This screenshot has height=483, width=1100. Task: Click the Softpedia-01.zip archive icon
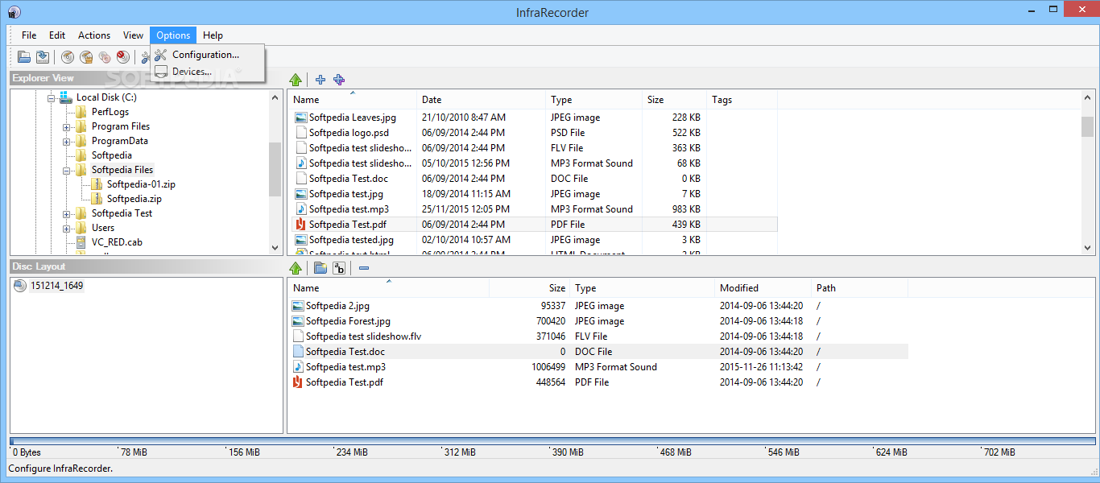click(97, 184)
